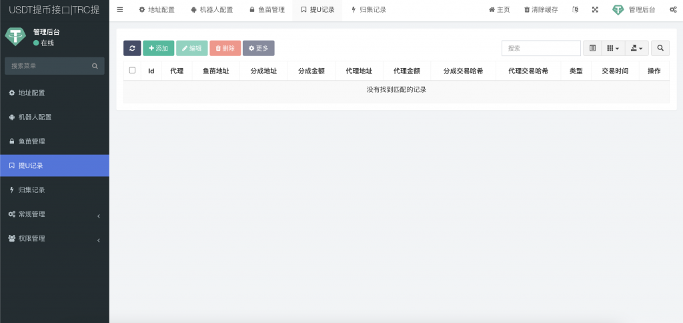Click the table 搜索 input field
The height and width of the screenshot is (323, 683).
[541, 48]
